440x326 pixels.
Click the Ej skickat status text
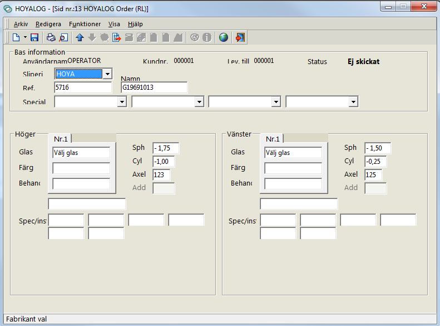point(363,61)
